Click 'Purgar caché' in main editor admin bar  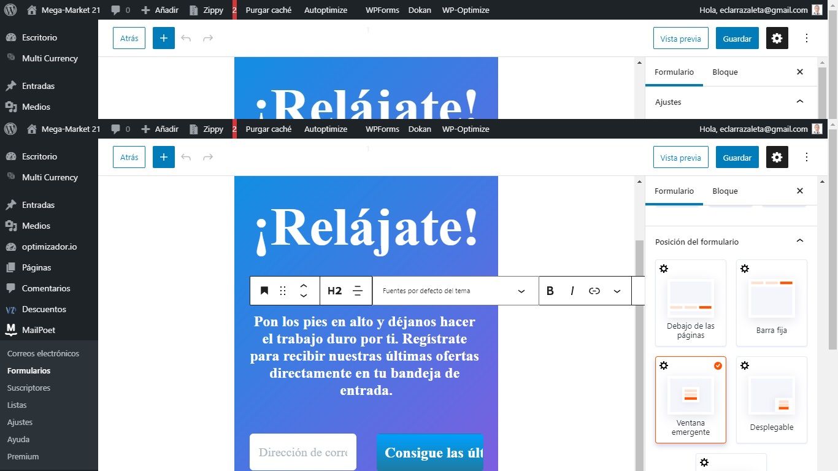point(268,129)
